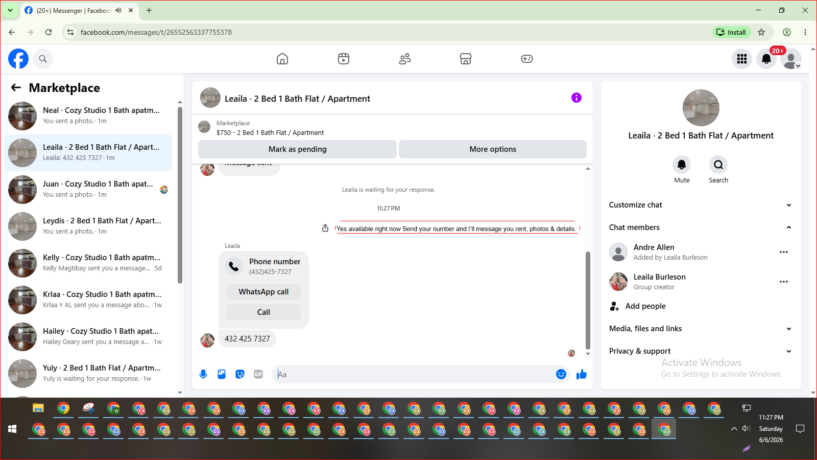Bookmark this page with star icon
This screenshot has width=817, height=460.
coord(761,32)
